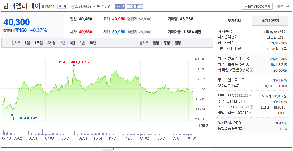Image resolution: width=293 pixels, height=151 pixels.
Task: Click the help icon next to 배당수익률 2023.12
Action: pos(250,113)
